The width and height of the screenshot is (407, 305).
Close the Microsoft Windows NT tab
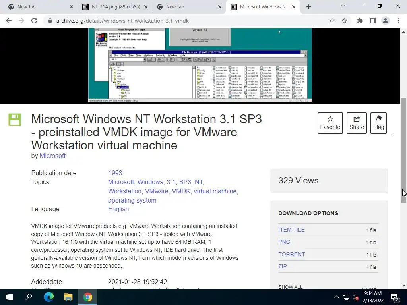point(294,7)
